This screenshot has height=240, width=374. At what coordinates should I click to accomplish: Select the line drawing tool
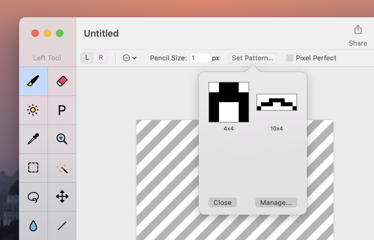point(62,226)
